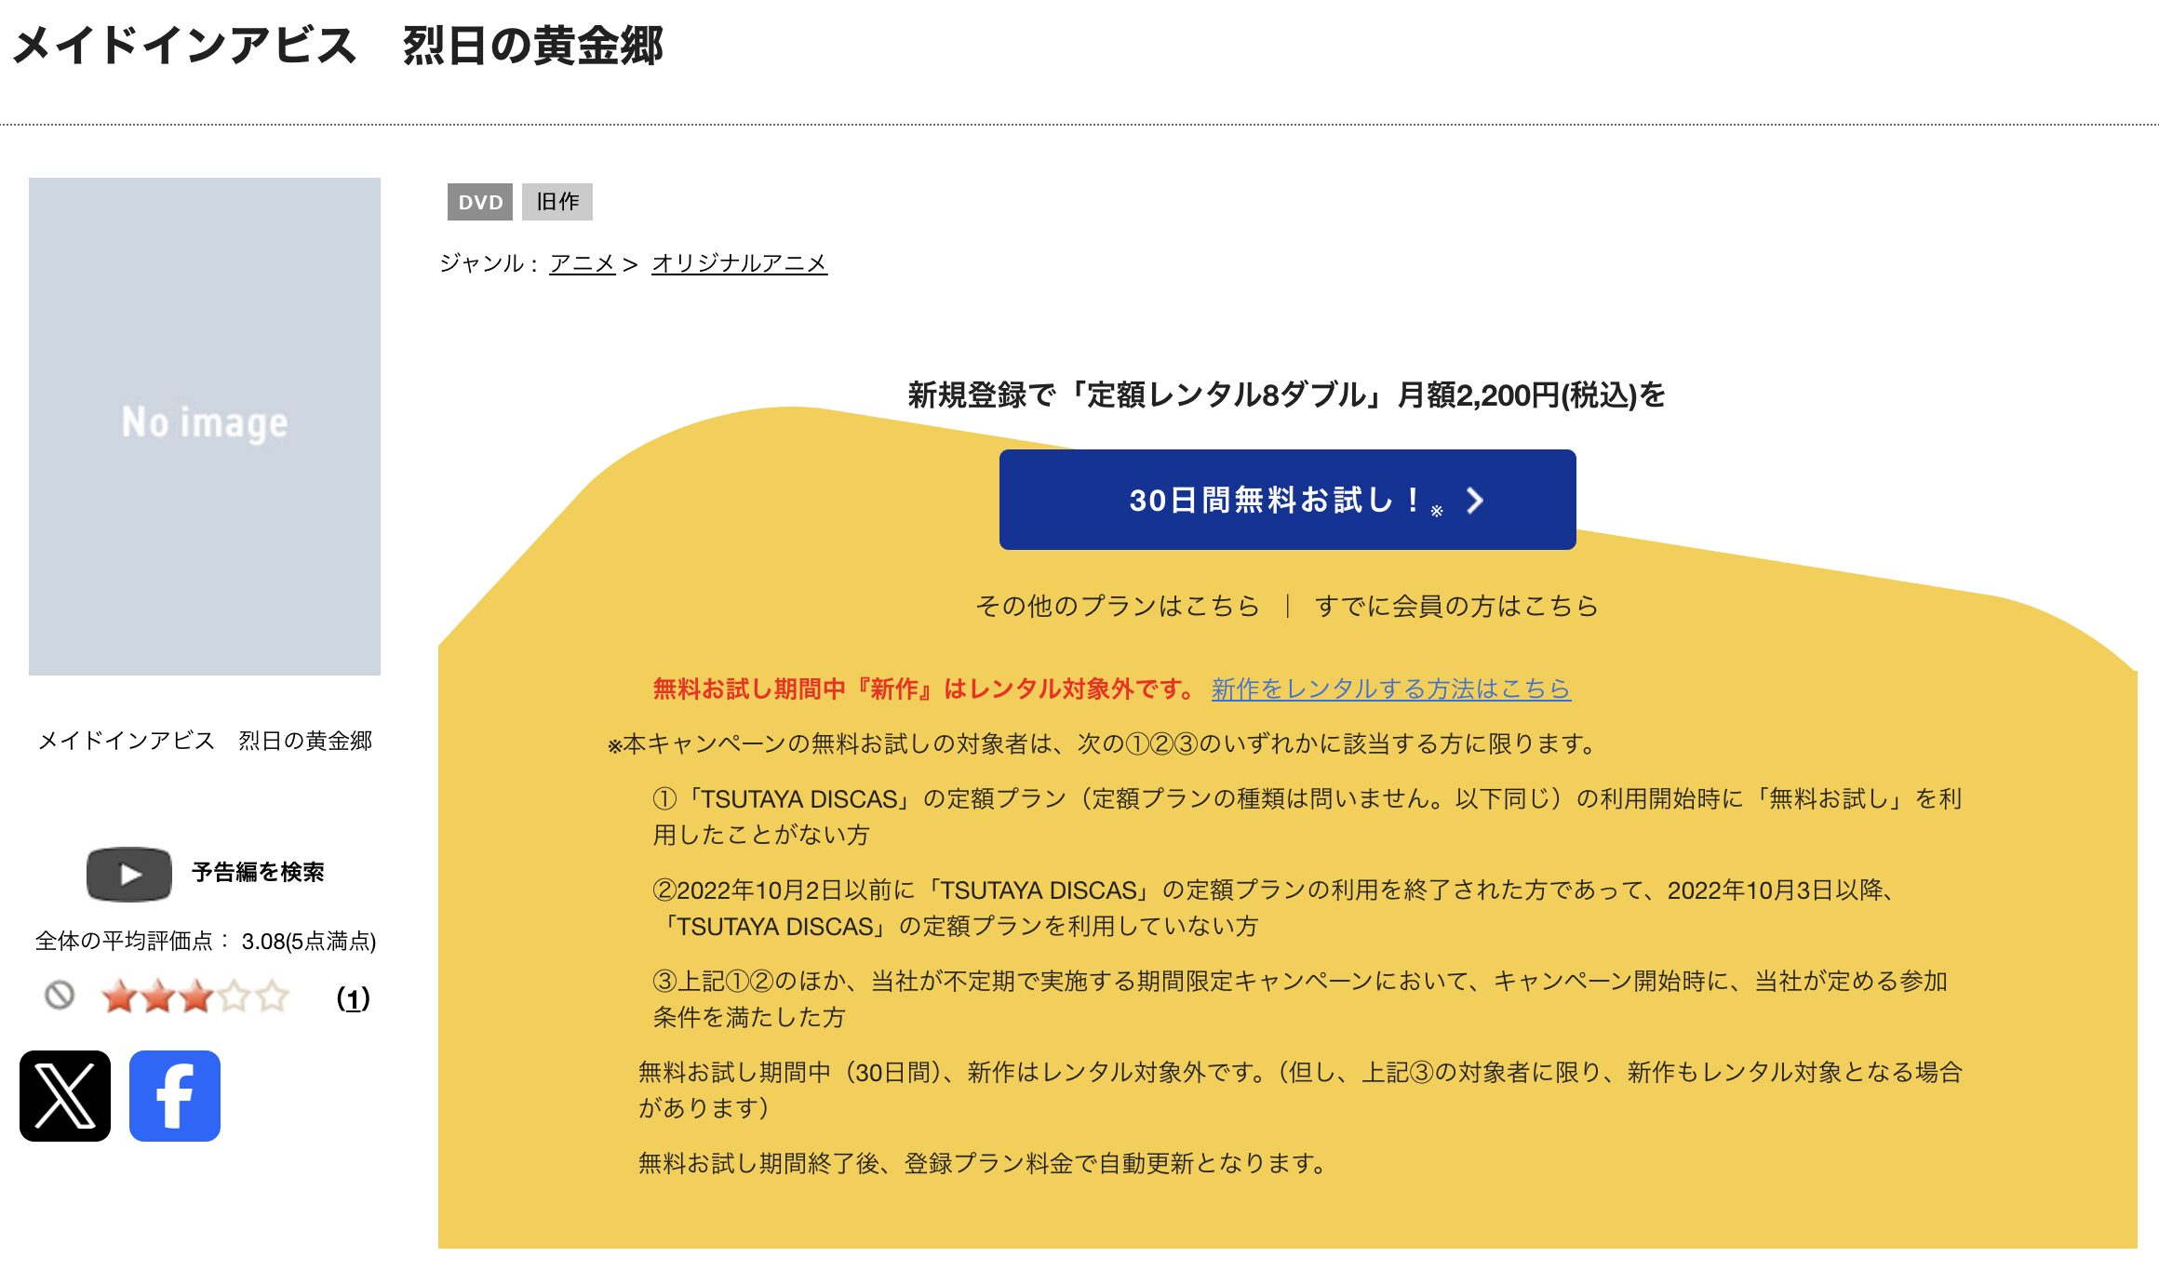Rate with the fifth empty star
2159x1271 pixels.
272,997
